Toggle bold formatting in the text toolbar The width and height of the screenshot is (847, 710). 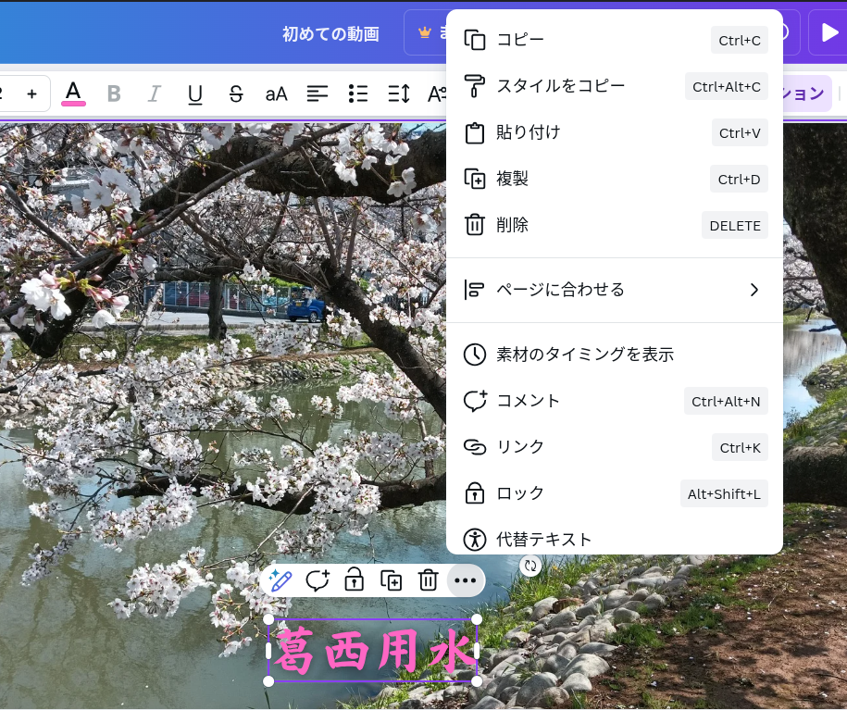point(114,93)
